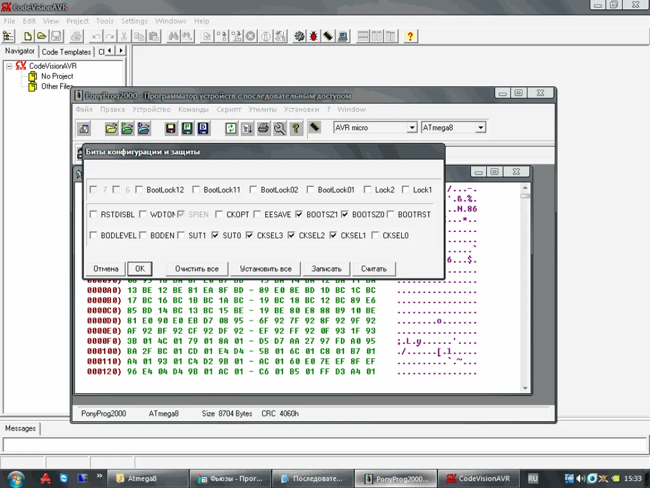Click the chip icon next to AVR micro dropdown
Screen dimensions: 650x488
(315, 127)
